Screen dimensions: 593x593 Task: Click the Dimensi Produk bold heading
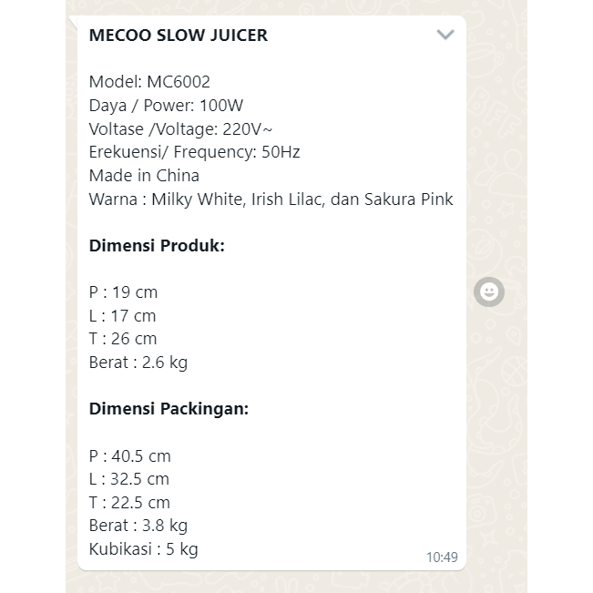coord(157,245)
